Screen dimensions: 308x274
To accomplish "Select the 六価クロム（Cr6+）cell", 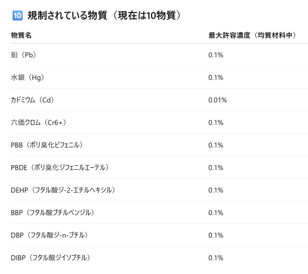I will click(38, 123).
